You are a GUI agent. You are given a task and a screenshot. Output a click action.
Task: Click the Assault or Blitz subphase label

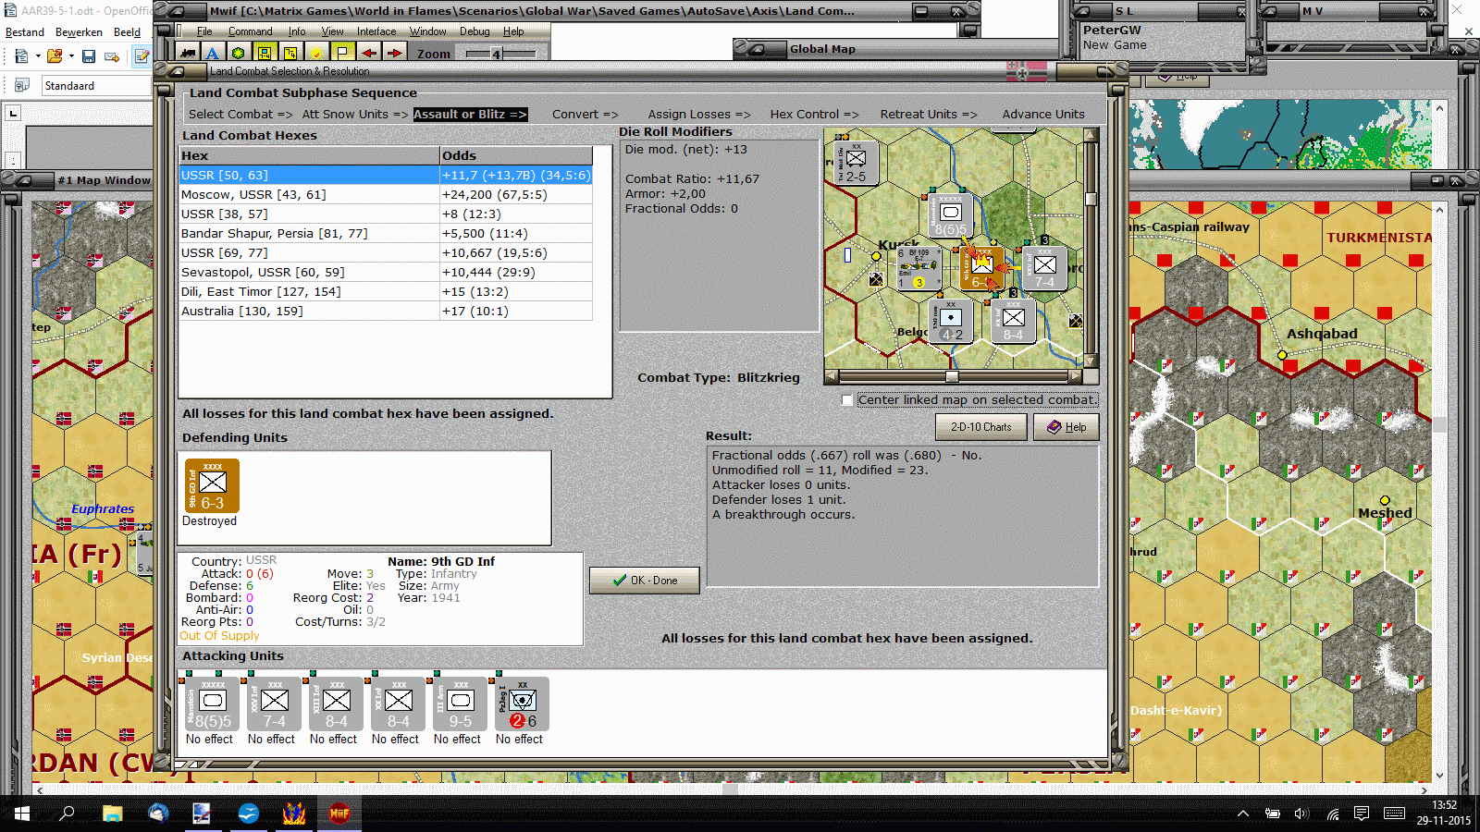click(x=470, y=115)
